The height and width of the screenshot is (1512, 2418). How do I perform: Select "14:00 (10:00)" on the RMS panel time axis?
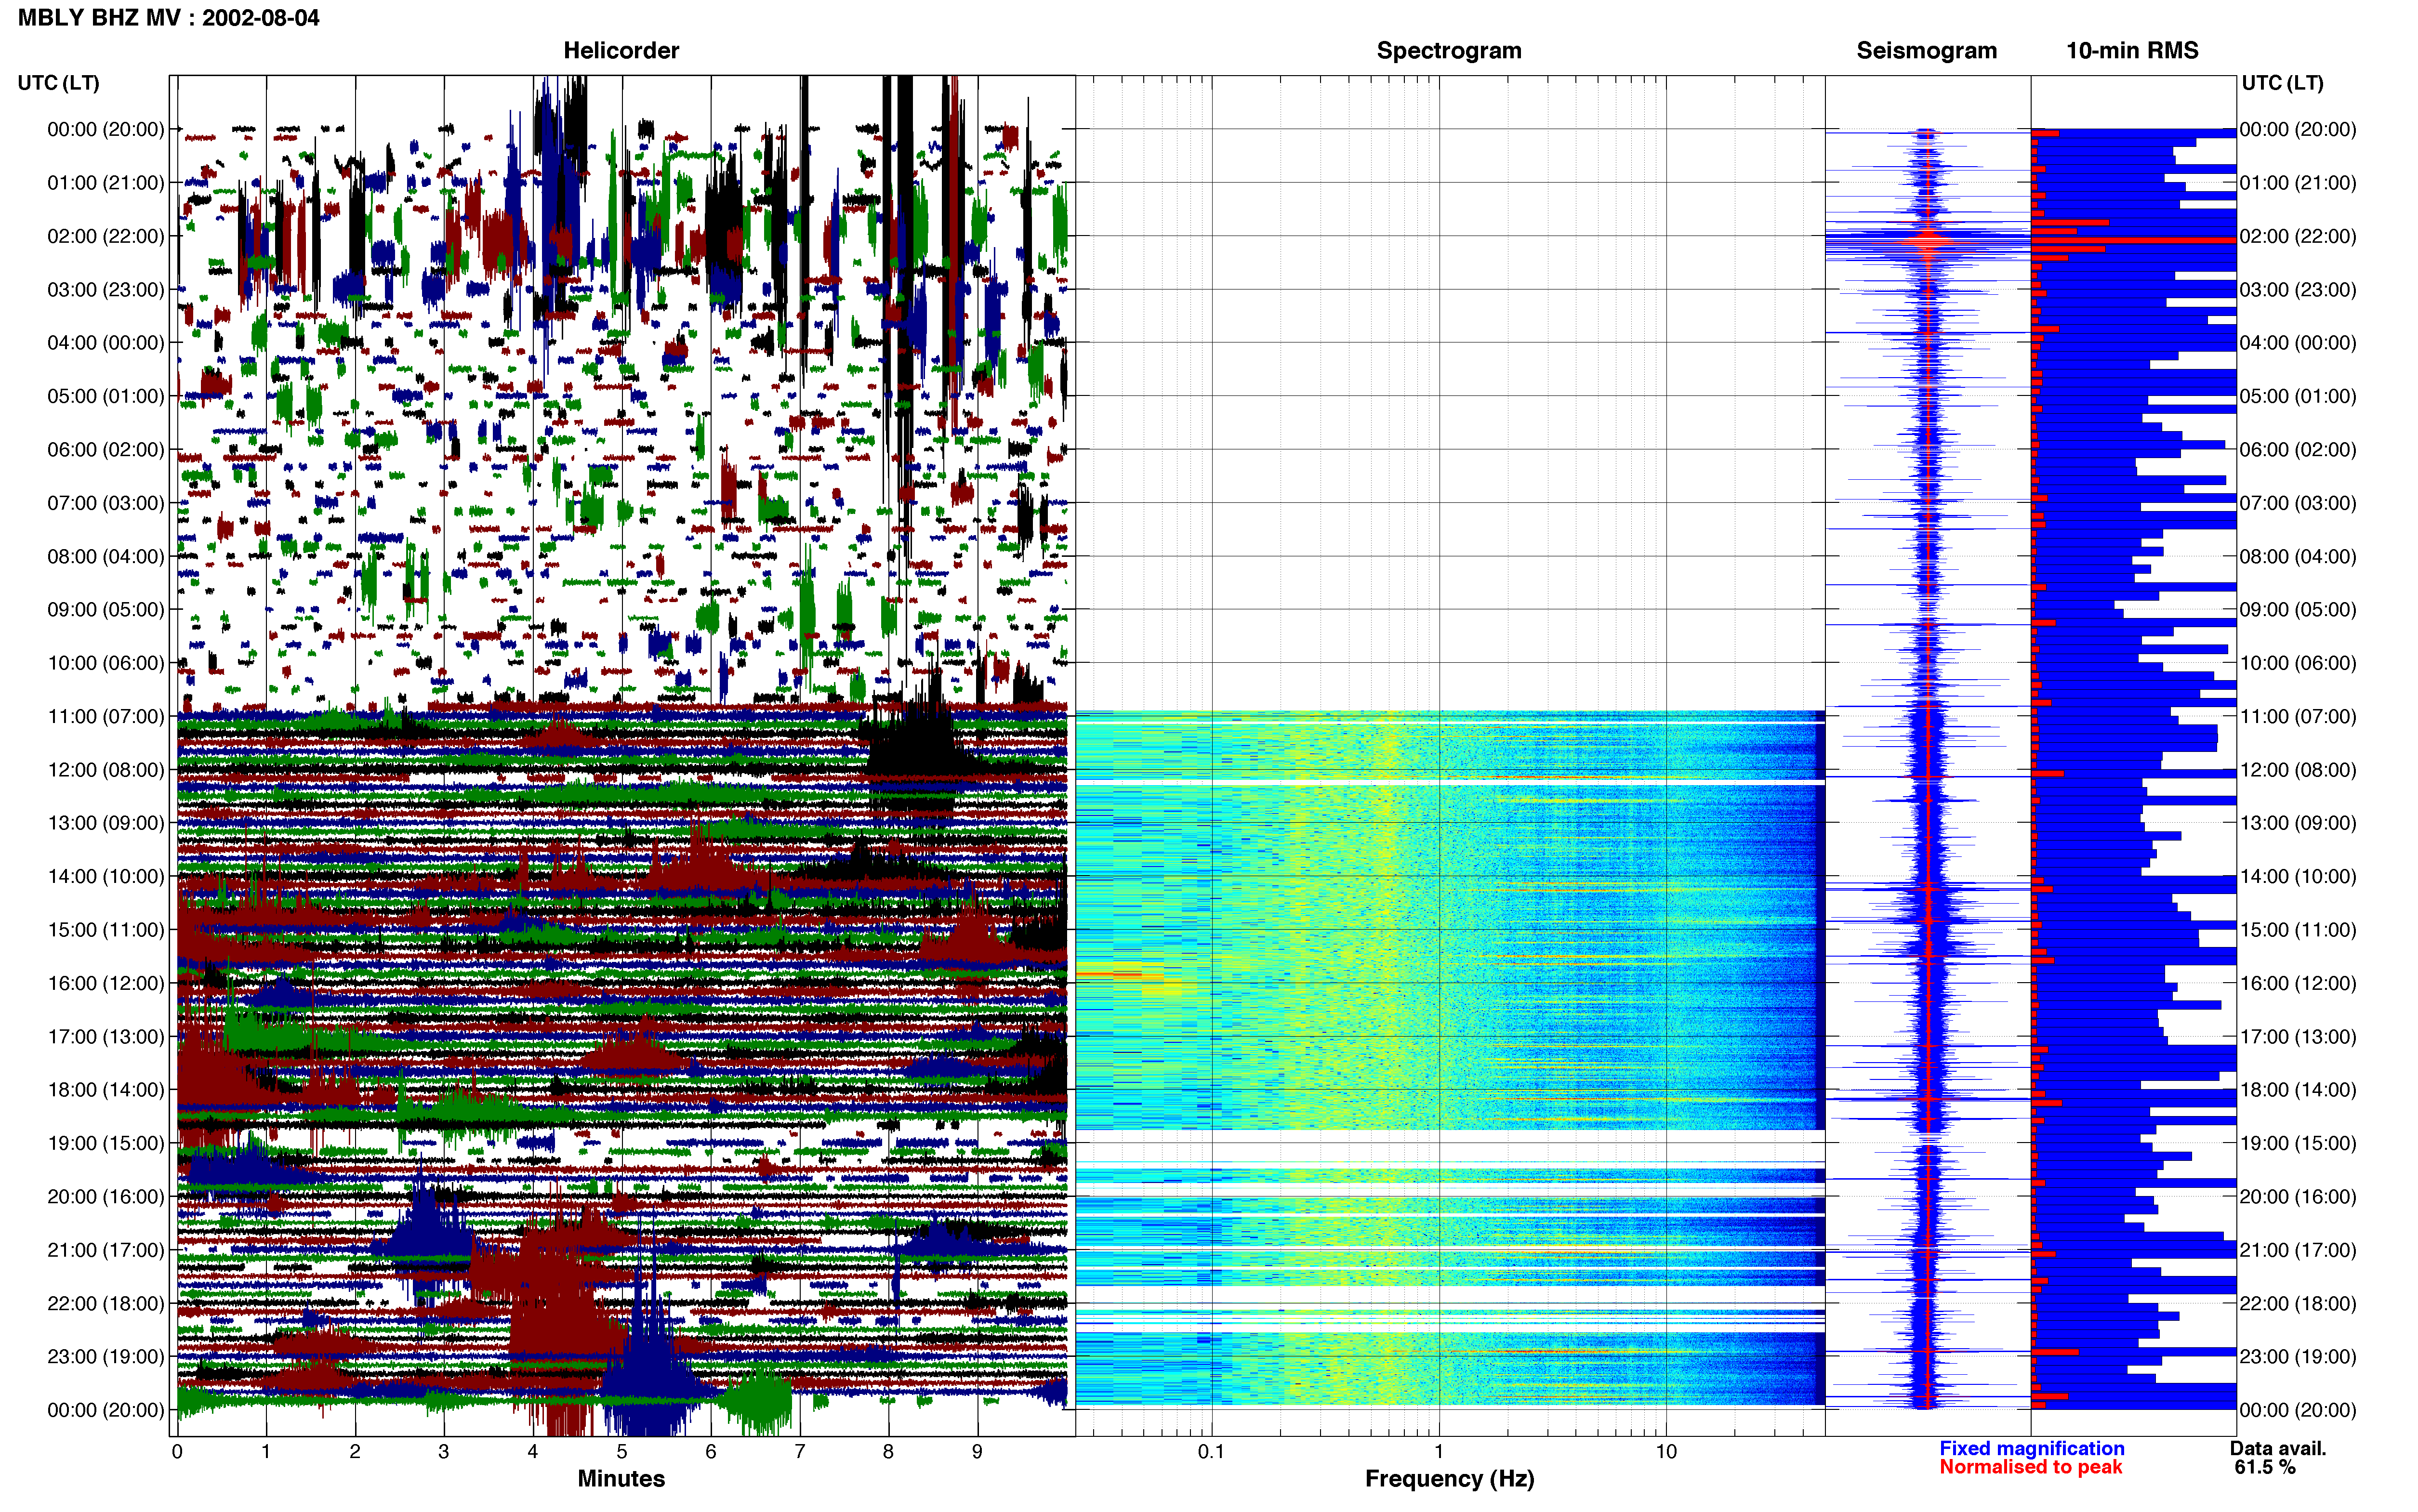[x=2298, y=876]
